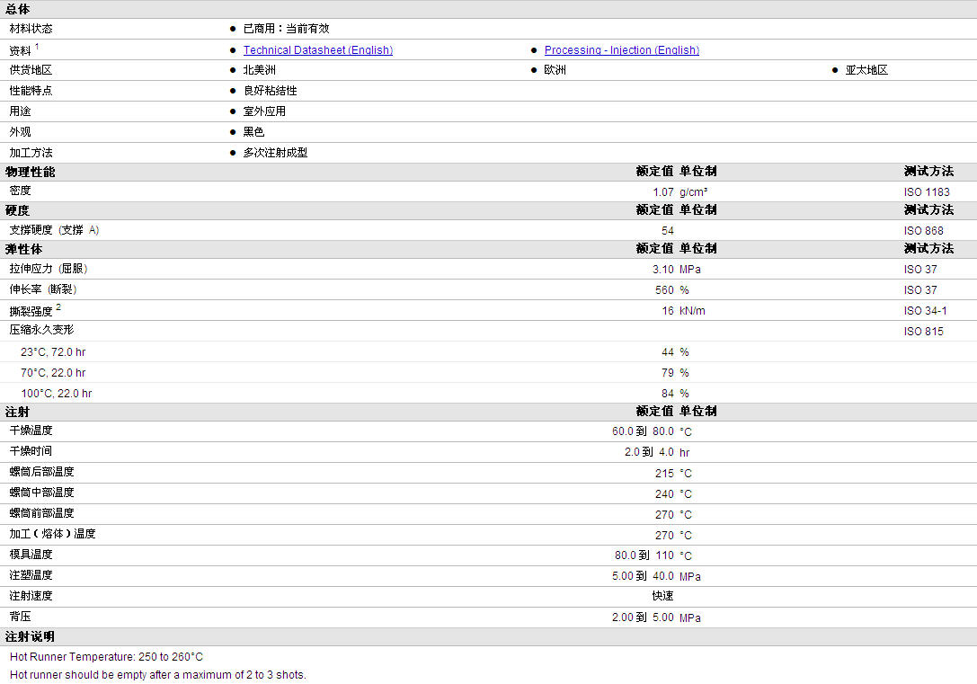The height and width of the screenshot is (684, 977).
Task: Select the compression set value 84
Action: coord(667,393)
